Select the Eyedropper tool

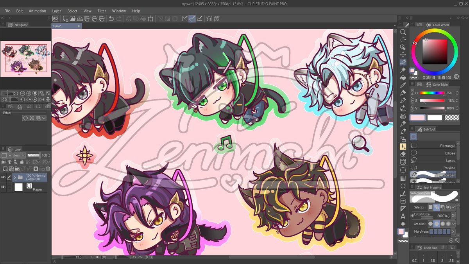click(x=403, y=85)
